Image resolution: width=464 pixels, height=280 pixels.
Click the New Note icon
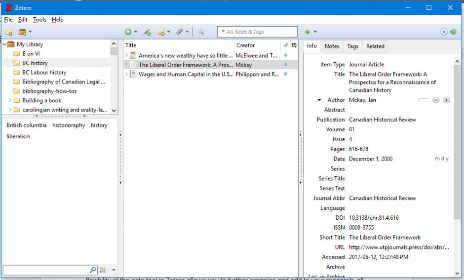(161, 32)
